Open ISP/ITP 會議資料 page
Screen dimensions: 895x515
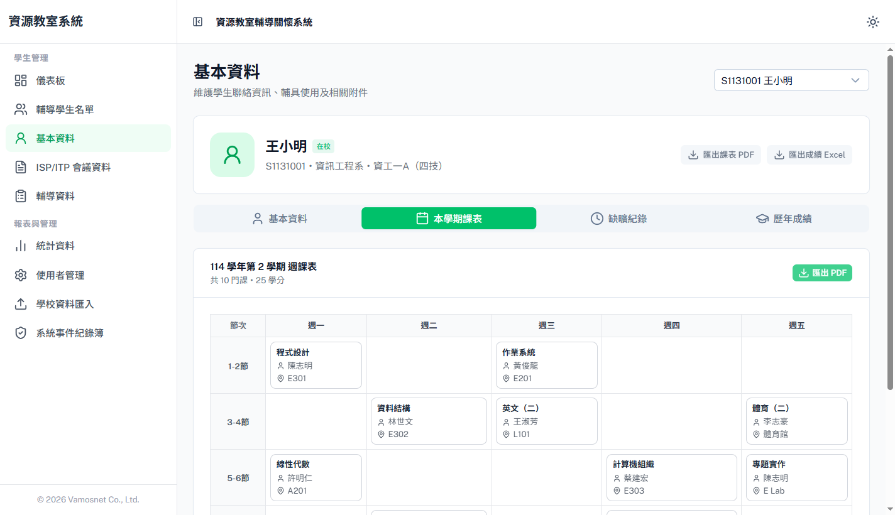click(x=88, y=167)
